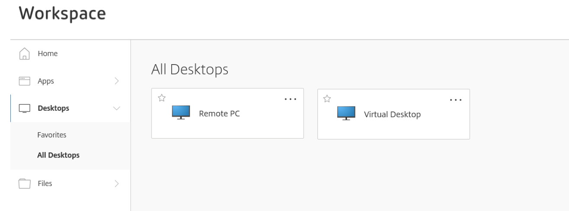569x211 pixels.
Task: Open Remote PC three-dot options menu
Action: click(x=291, y=99)
